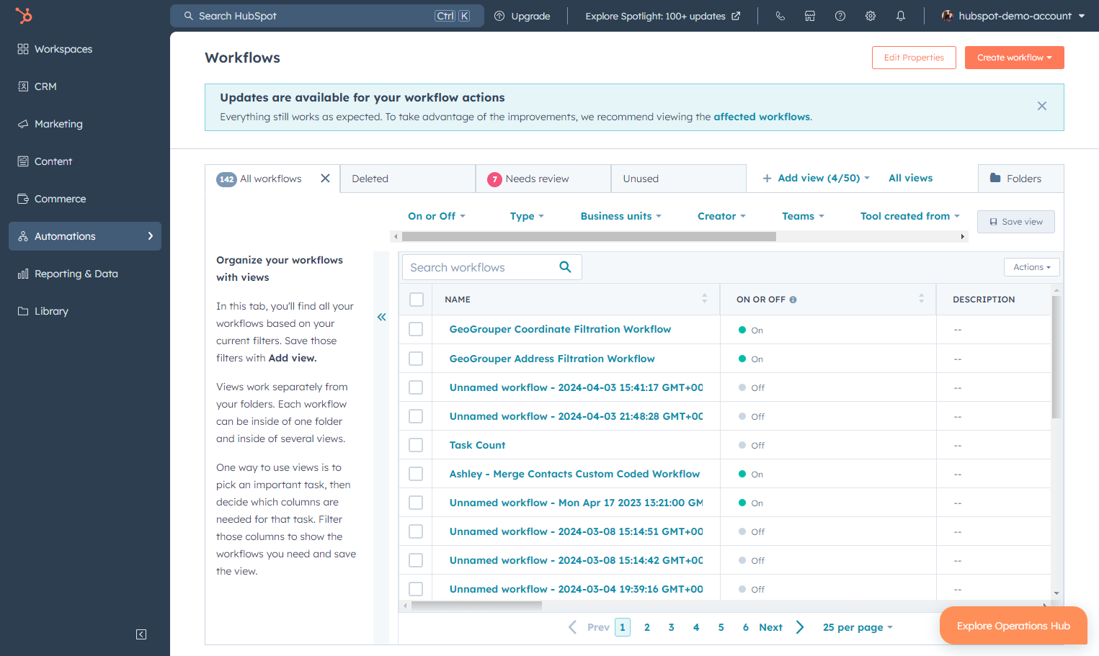Open the 25 per page dropdown
The height and width of the screenshot is (656, 1099).
coord(858,627)
